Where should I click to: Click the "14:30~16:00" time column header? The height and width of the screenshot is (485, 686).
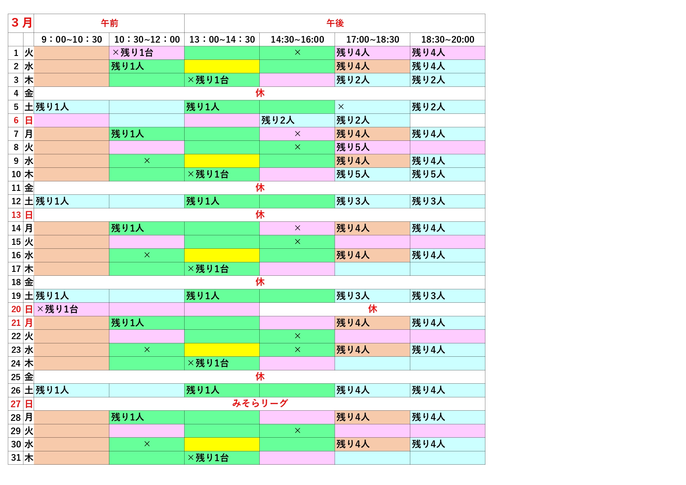coord(297,40)
